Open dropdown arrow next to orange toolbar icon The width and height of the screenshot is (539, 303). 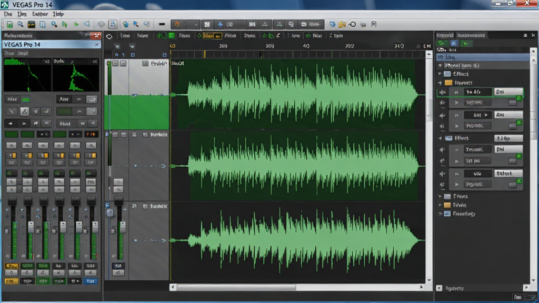(x=196, y=25)
